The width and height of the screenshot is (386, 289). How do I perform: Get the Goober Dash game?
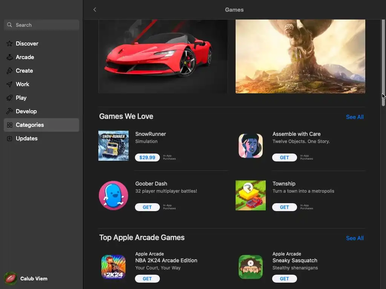[147, 207]
